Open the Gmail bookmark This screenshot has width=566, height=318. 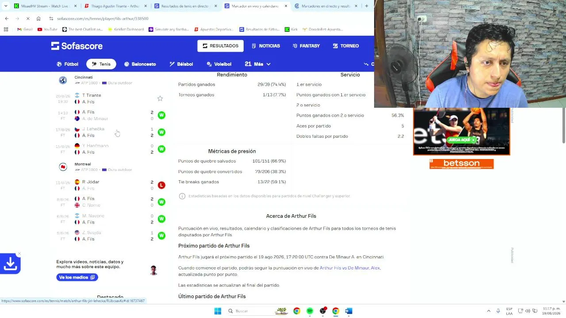coord(25,29)
